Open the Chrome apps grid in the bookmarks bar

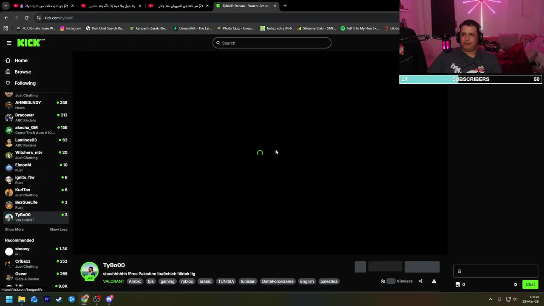[x=6, y=28]
